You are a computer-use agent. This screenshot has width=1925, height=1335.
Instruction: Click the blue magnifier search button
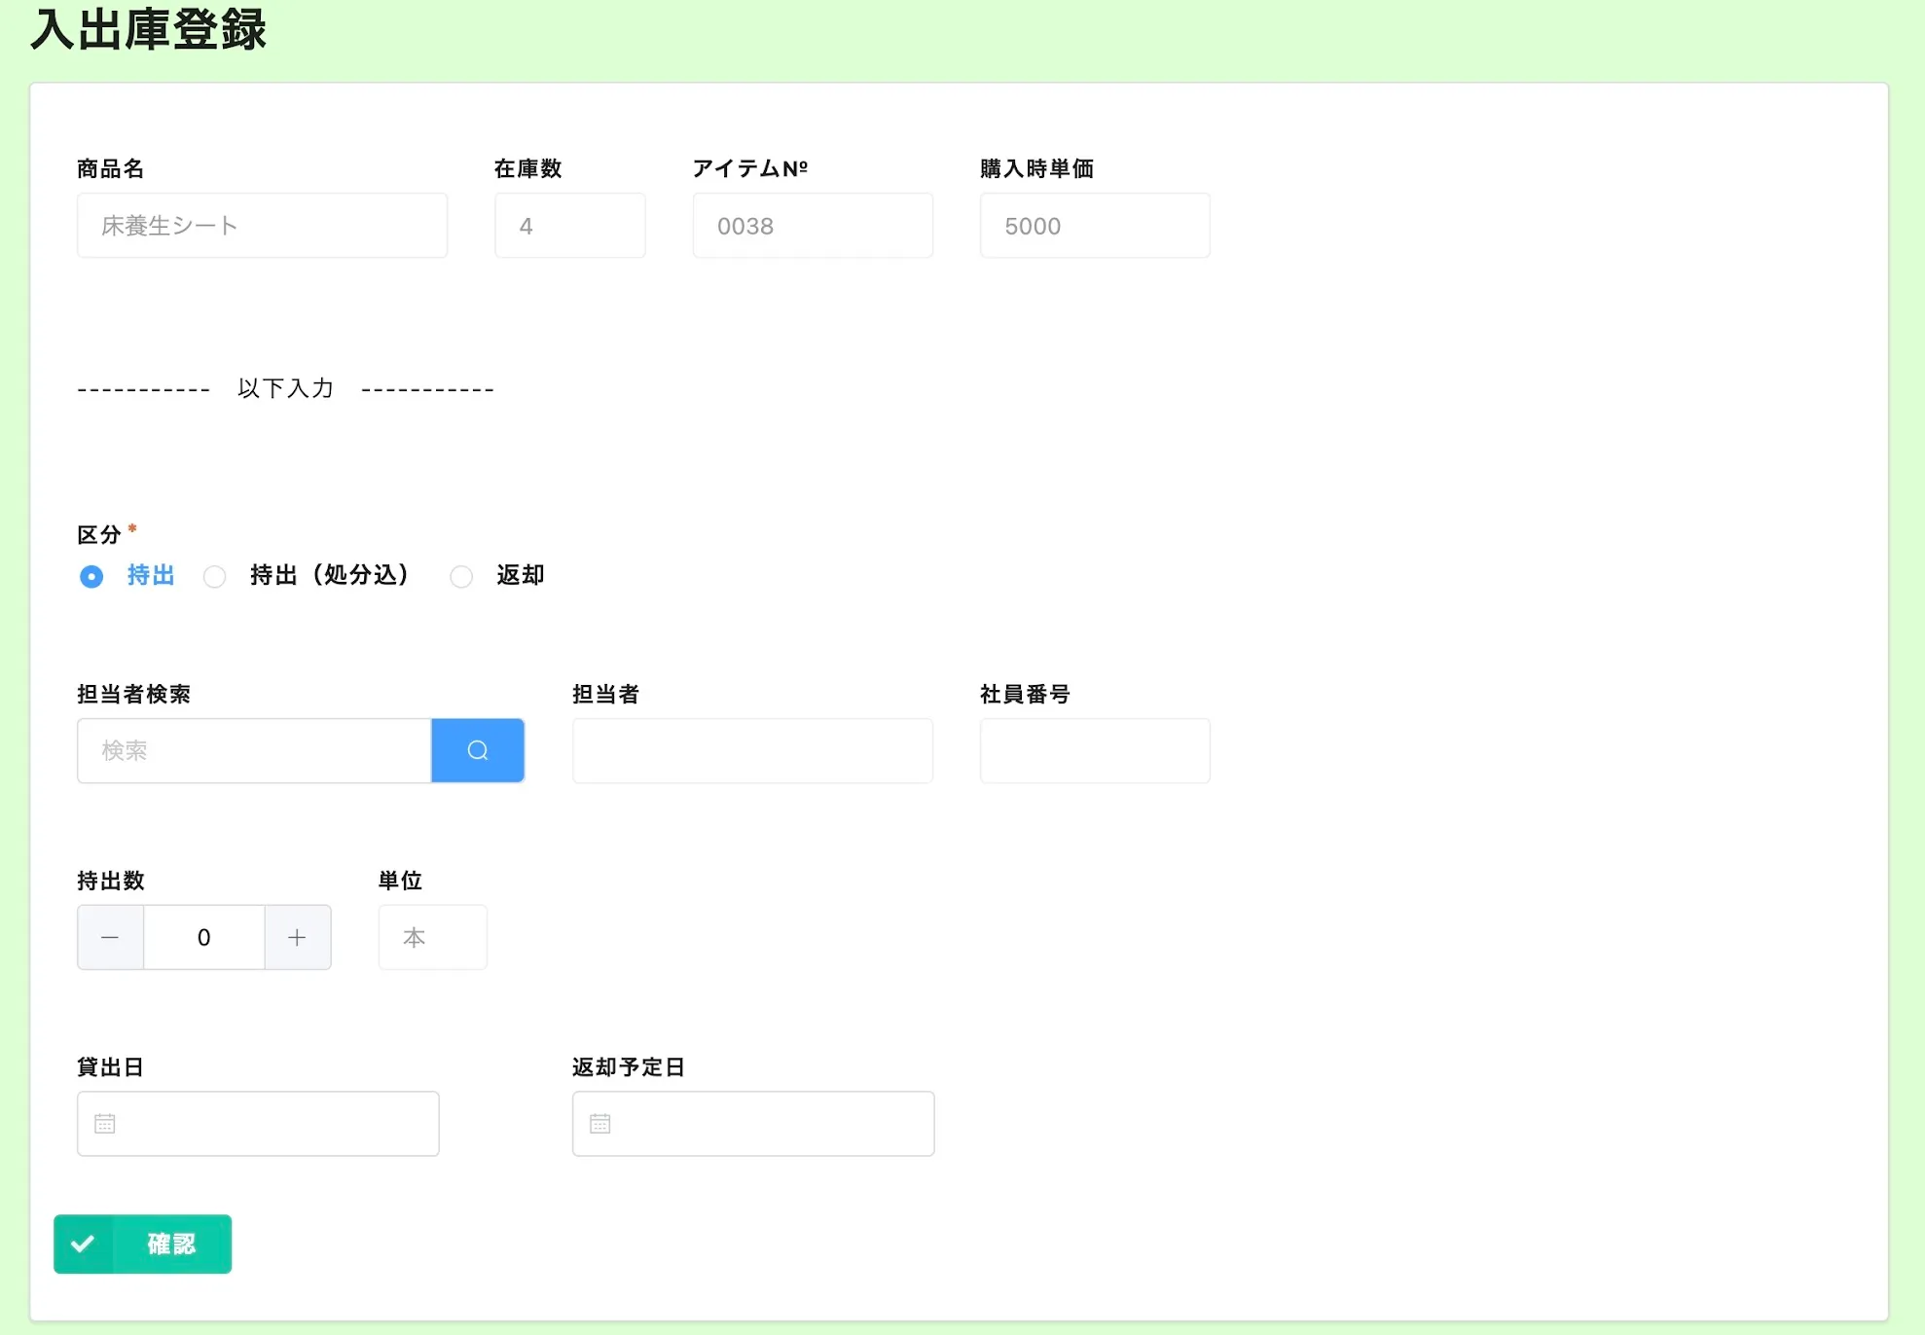pos(477,750)
